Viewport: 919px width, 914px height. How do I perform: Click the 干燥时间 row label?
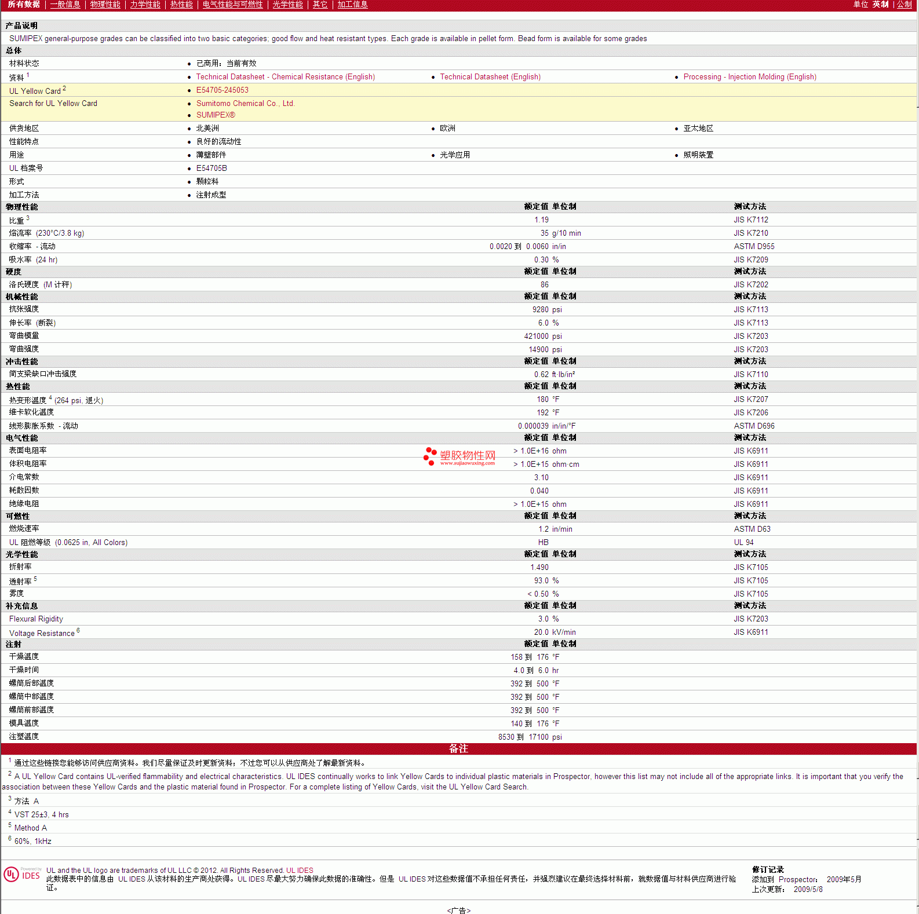click(24, 670)
